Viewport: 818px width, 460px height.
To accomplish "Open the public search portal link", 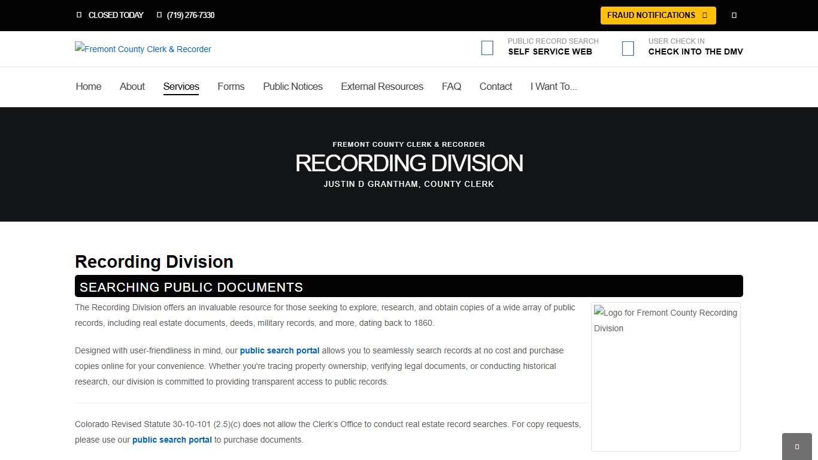I will click(x=279, y=350).
